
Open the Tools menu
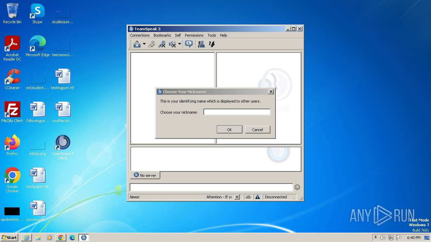coord(212,35)
